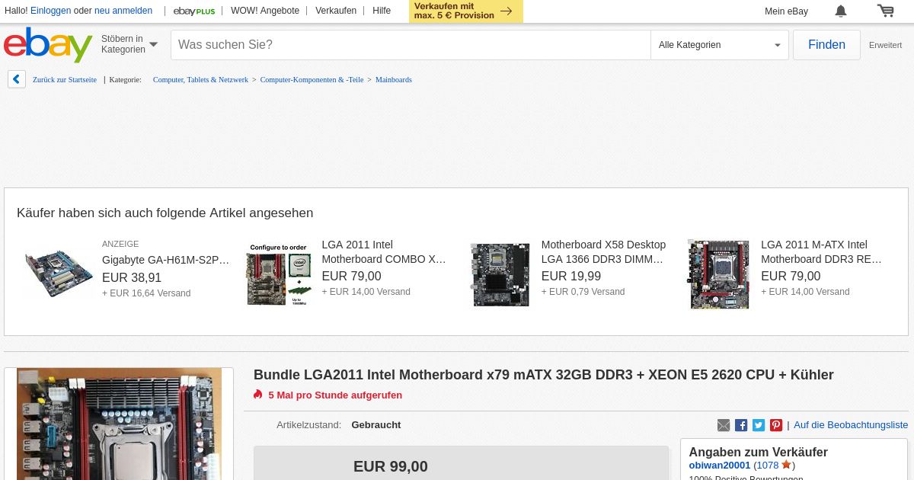Open WOW! Angebote menu item
914x480 pixels.
265,11
